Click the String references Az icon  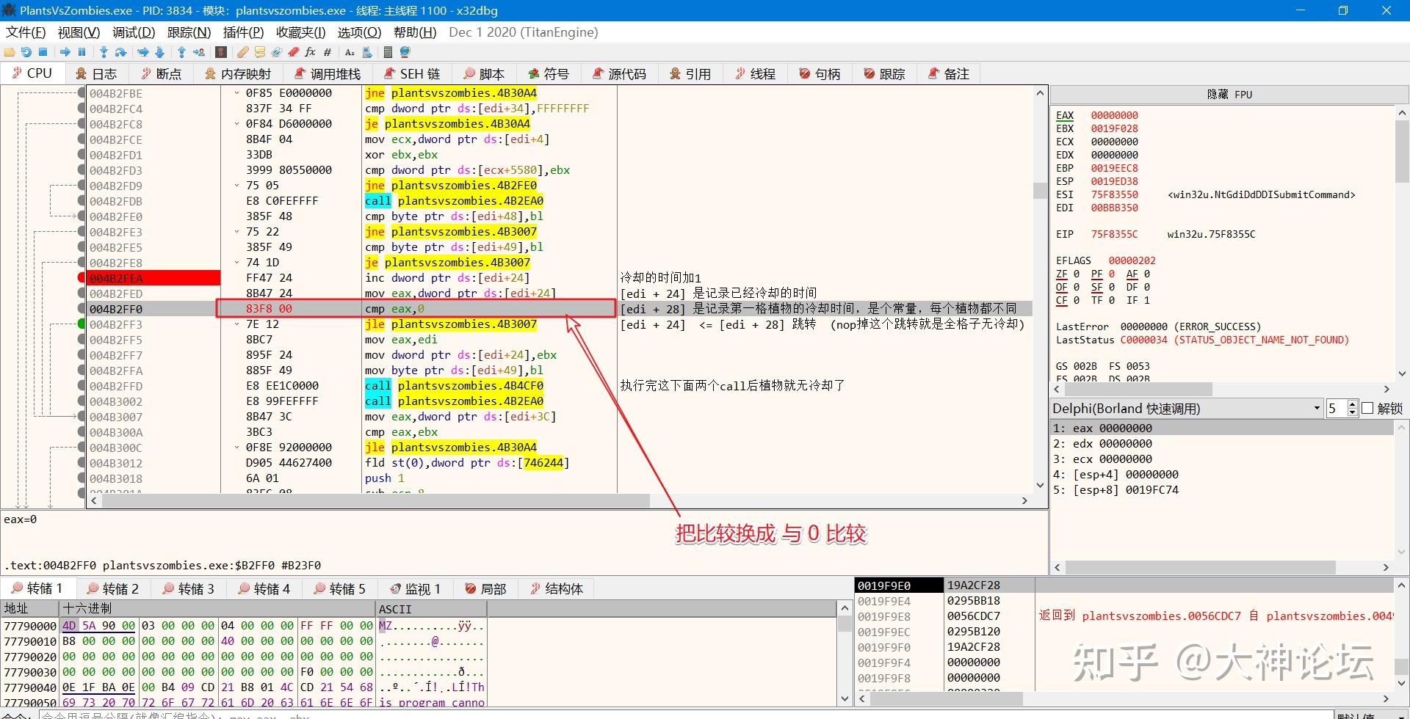350,52
